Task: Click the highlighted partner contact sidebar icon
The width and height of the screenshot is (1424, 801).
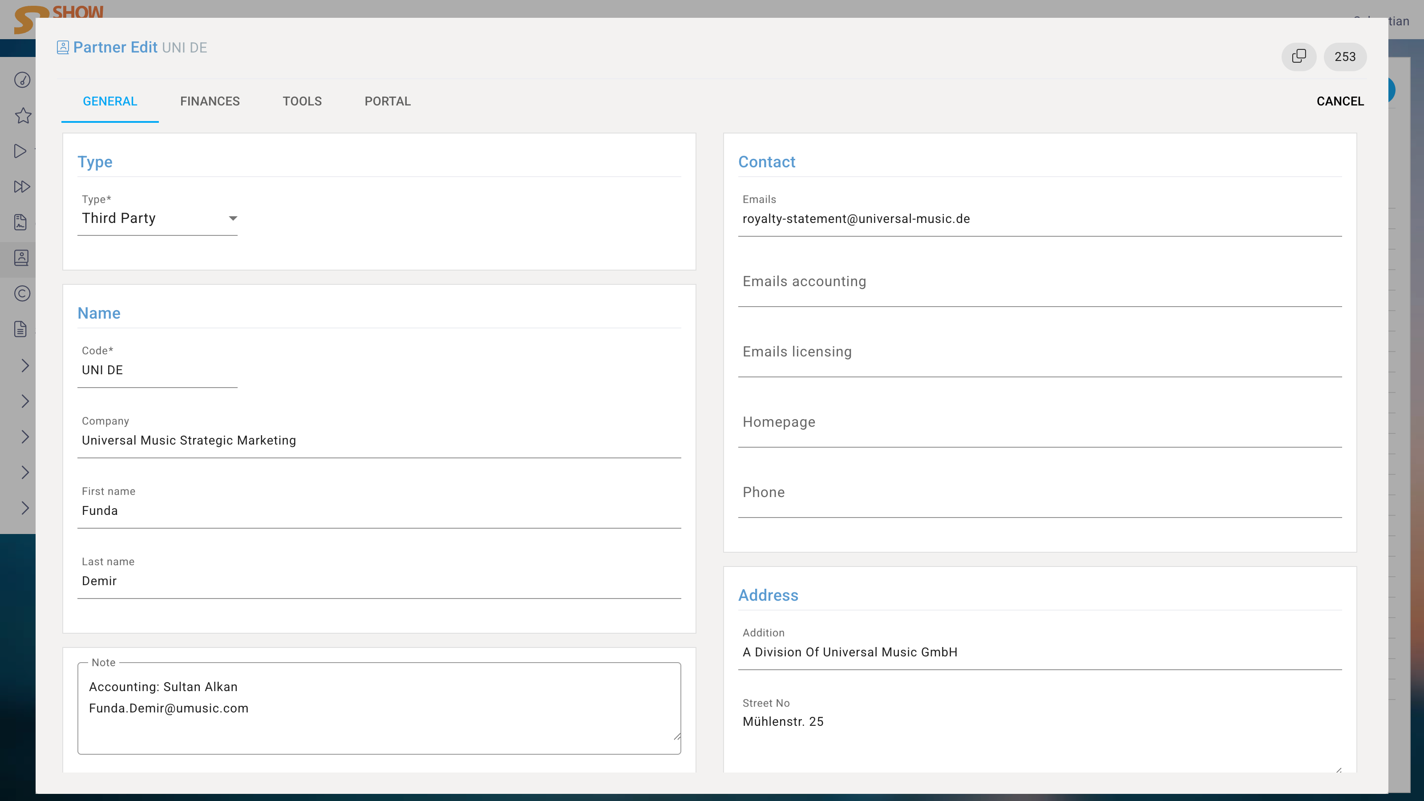Action: [x=21, y=258]
